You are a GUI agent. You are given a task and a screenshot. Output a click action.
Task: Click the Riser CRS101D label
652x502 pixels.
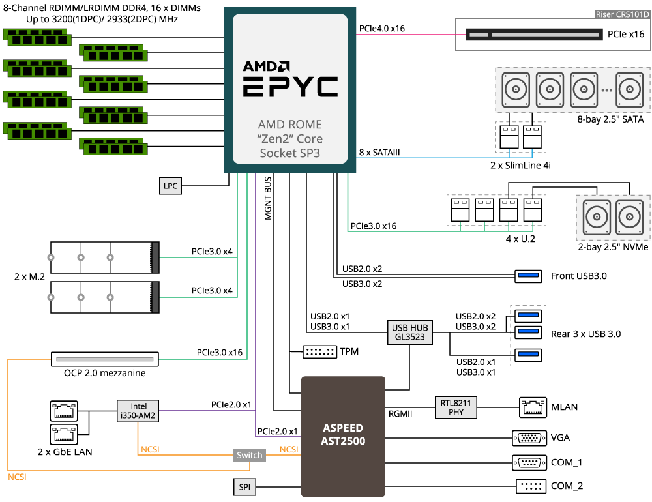[622, 14]
